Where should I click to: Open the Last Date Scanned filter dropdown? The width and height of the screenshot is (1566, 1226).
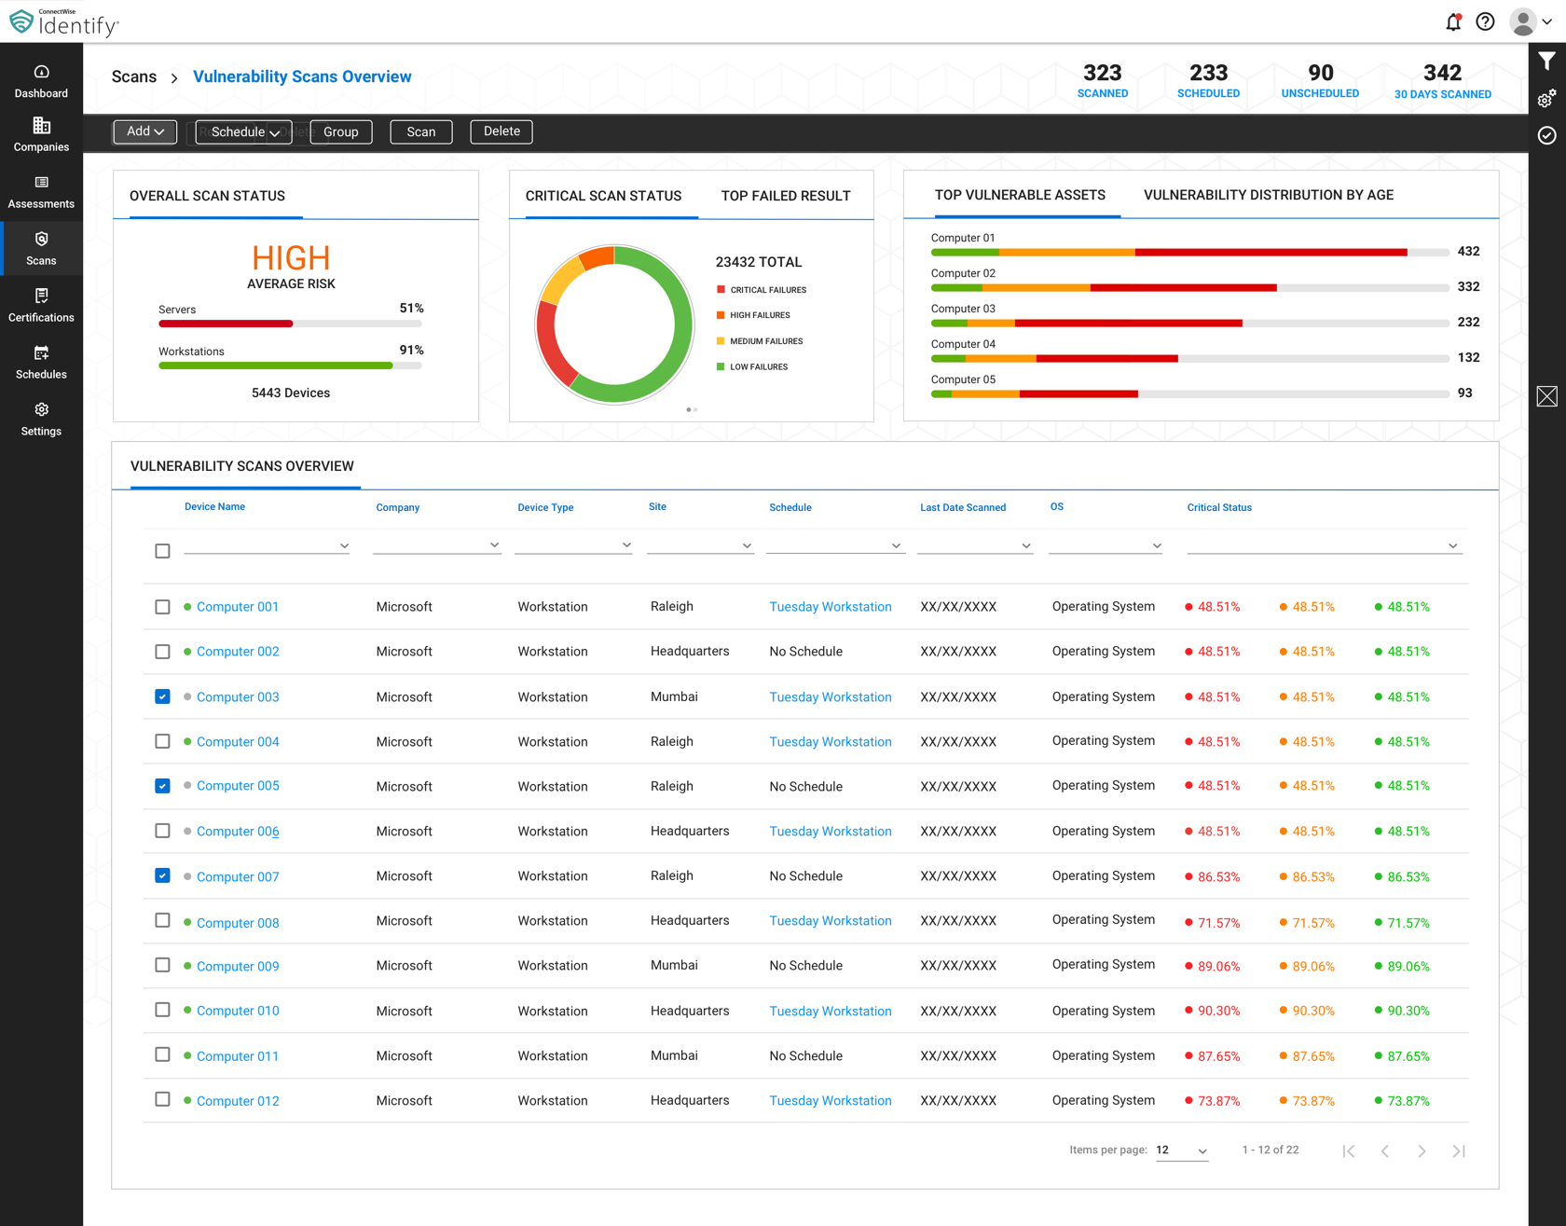[x=975, y=545]
